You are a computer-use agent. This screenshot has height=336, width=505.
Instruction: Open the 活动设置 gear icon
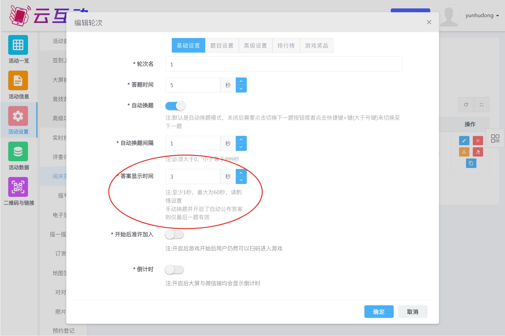pyautogui.click(x=18, y=116)
